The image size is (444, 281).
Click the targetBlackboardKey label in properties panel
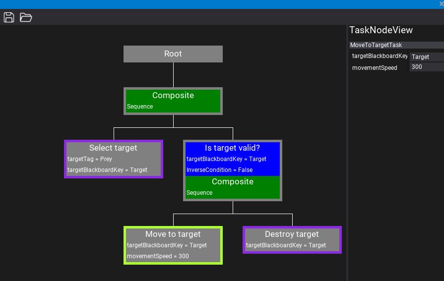click(380, 56)
